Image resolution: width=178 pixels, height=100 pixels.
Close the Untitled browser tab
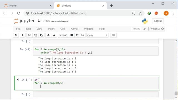(103, 6)
